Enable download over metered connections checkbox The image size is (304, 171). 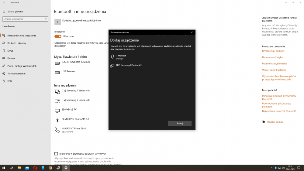56,154
